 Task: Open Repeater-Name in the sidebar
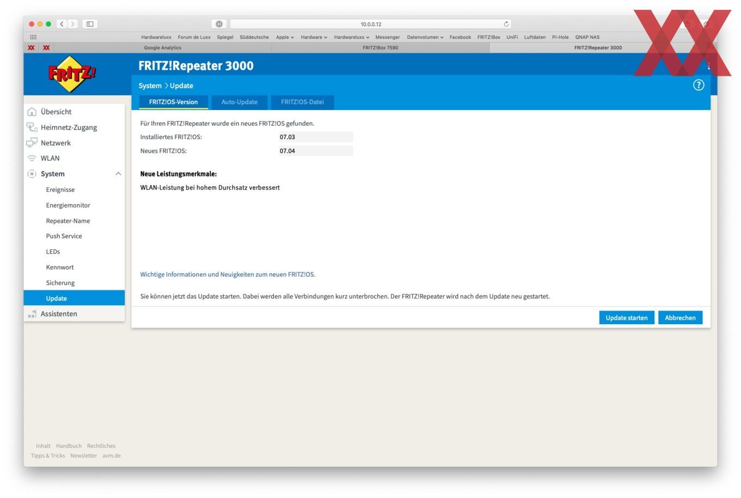click(68, 221)
